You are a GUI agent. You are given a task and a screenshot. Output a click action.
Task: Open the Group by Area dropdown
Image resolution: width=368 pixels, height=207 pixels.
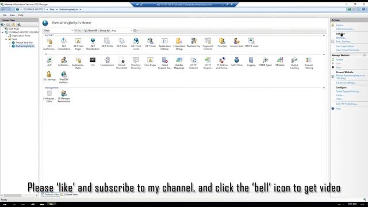122,30
